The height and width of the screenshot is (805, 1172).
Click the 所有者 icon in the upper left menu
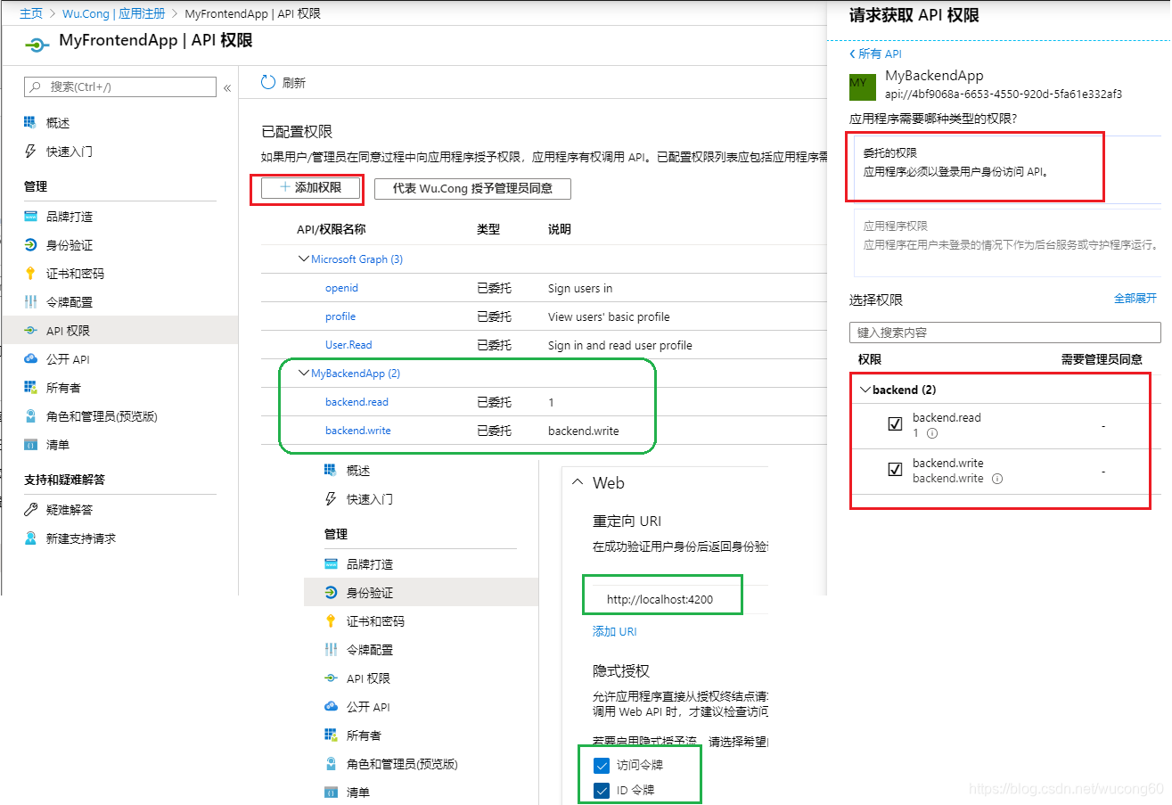[x=30, y=387]
